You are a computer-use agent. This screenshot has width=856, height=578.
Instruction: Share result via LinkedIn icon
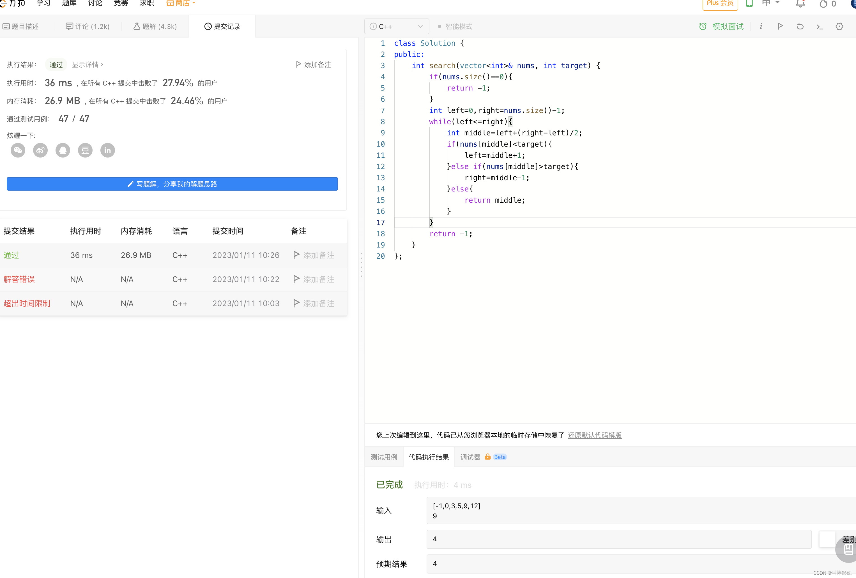(x=107, y=150)
